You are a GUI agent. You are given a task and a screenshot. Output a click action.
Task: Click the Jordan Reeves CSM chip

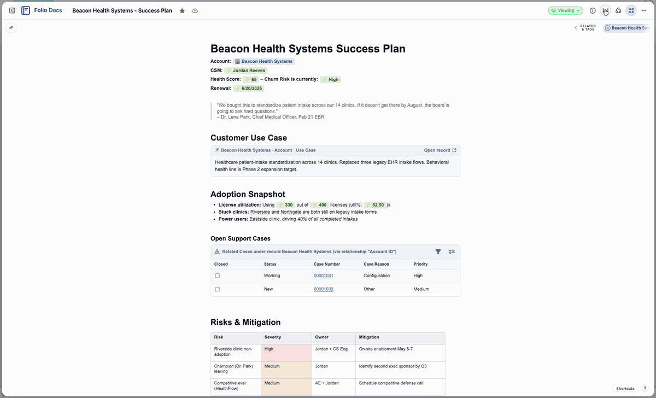coord(245,71)
